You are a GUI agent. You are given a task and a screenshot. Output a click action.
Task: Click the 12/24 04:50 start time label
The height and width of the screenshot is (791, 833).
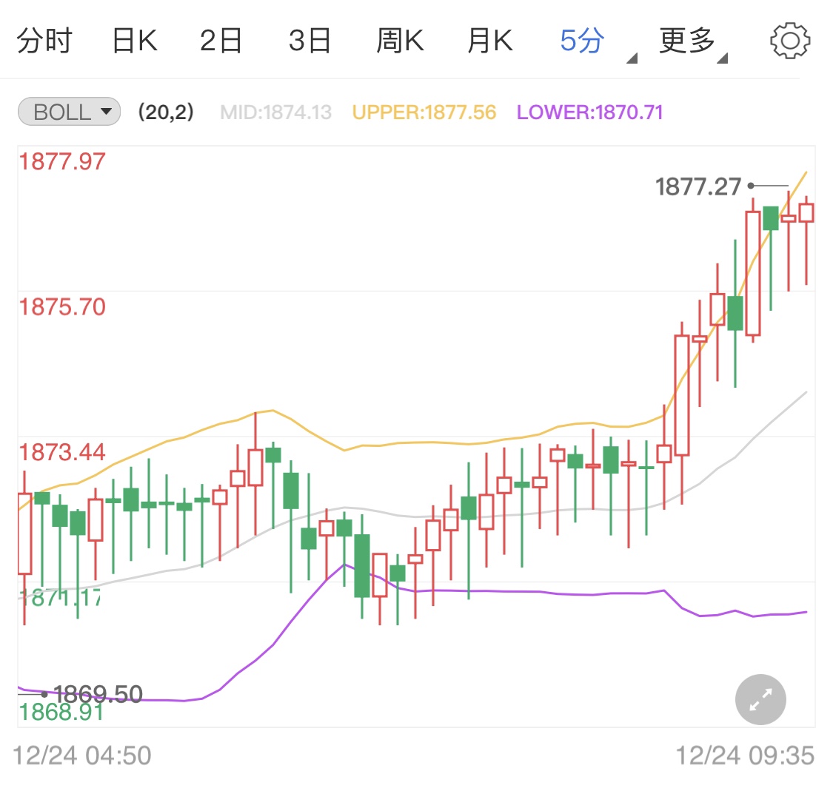82,755
